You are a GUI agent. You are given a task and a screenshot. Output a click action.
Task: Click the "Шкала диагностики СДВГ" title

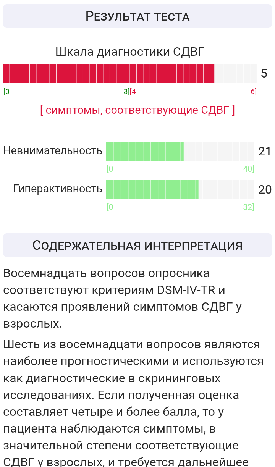130,52
